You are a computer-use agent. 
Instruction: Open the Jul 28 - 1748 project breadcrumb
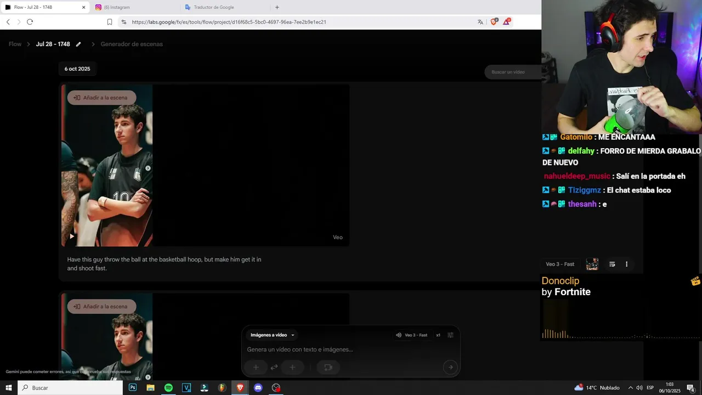tap(53, 44)
